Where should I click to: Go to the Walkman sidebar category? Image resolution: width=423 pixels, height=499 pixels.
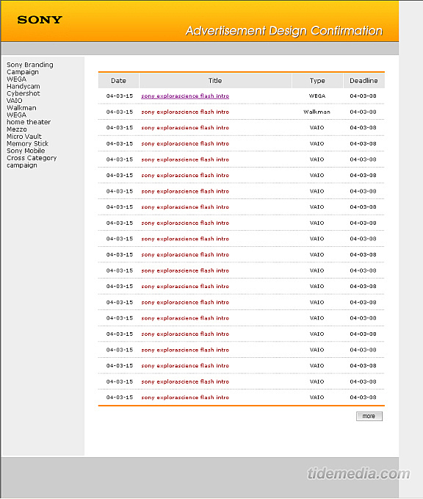[x=21, y=107]
